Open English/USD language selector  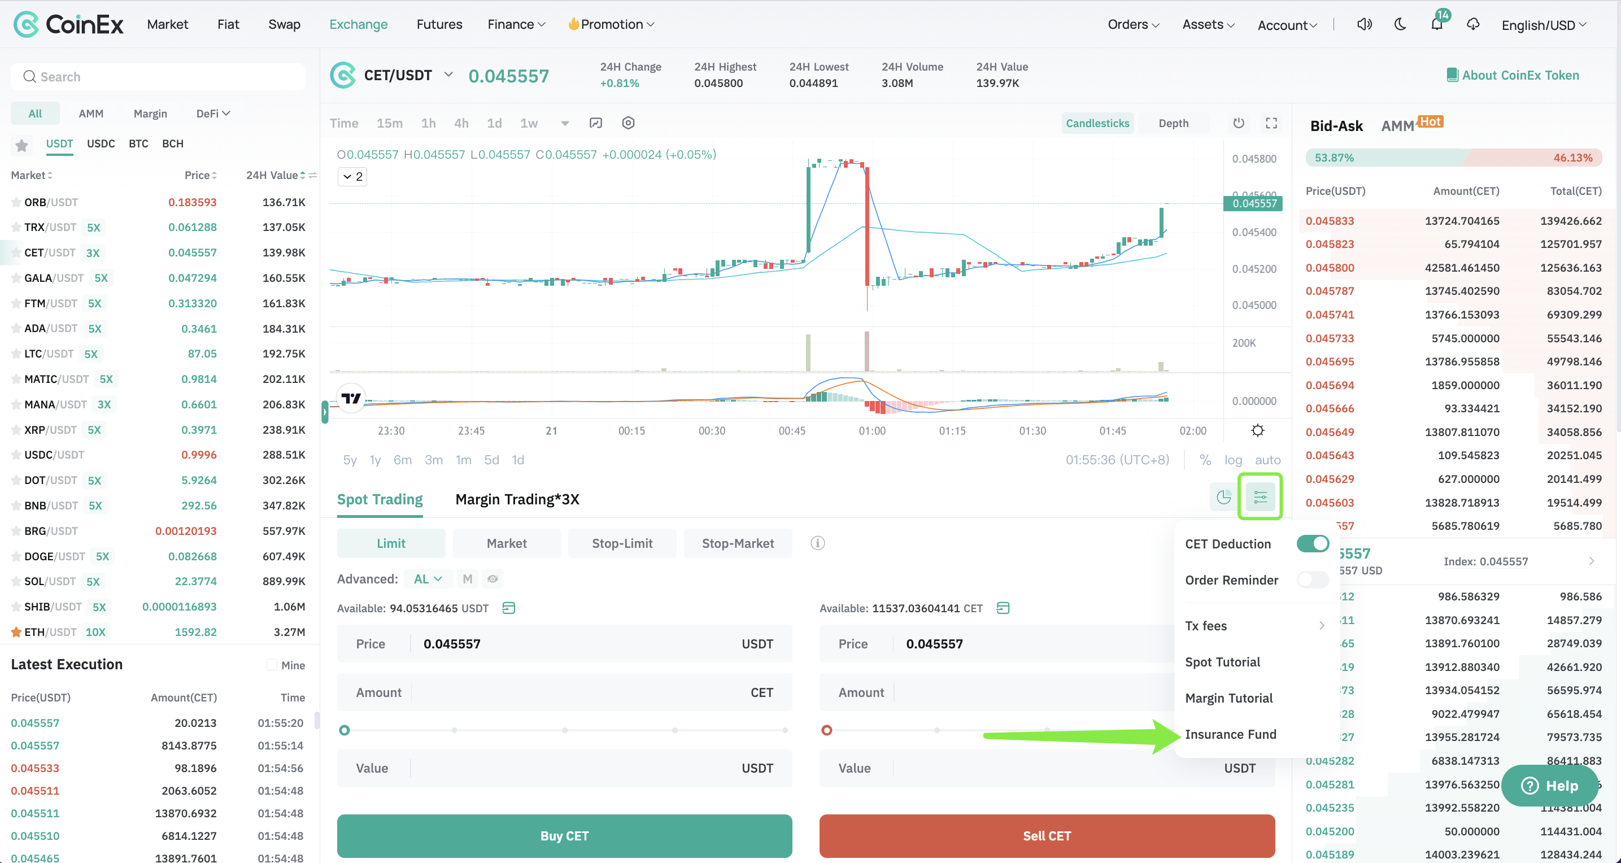1544,25
